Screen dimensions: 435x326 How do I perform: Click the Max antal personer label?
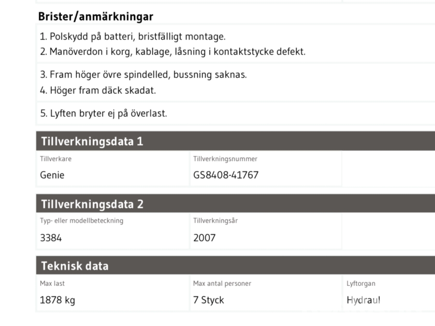tap(222, 283)
